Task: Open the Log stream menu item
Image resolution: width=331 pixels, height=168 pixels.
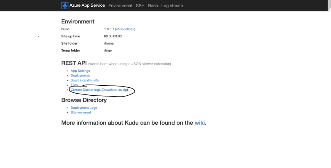Action: click(172, 6)
